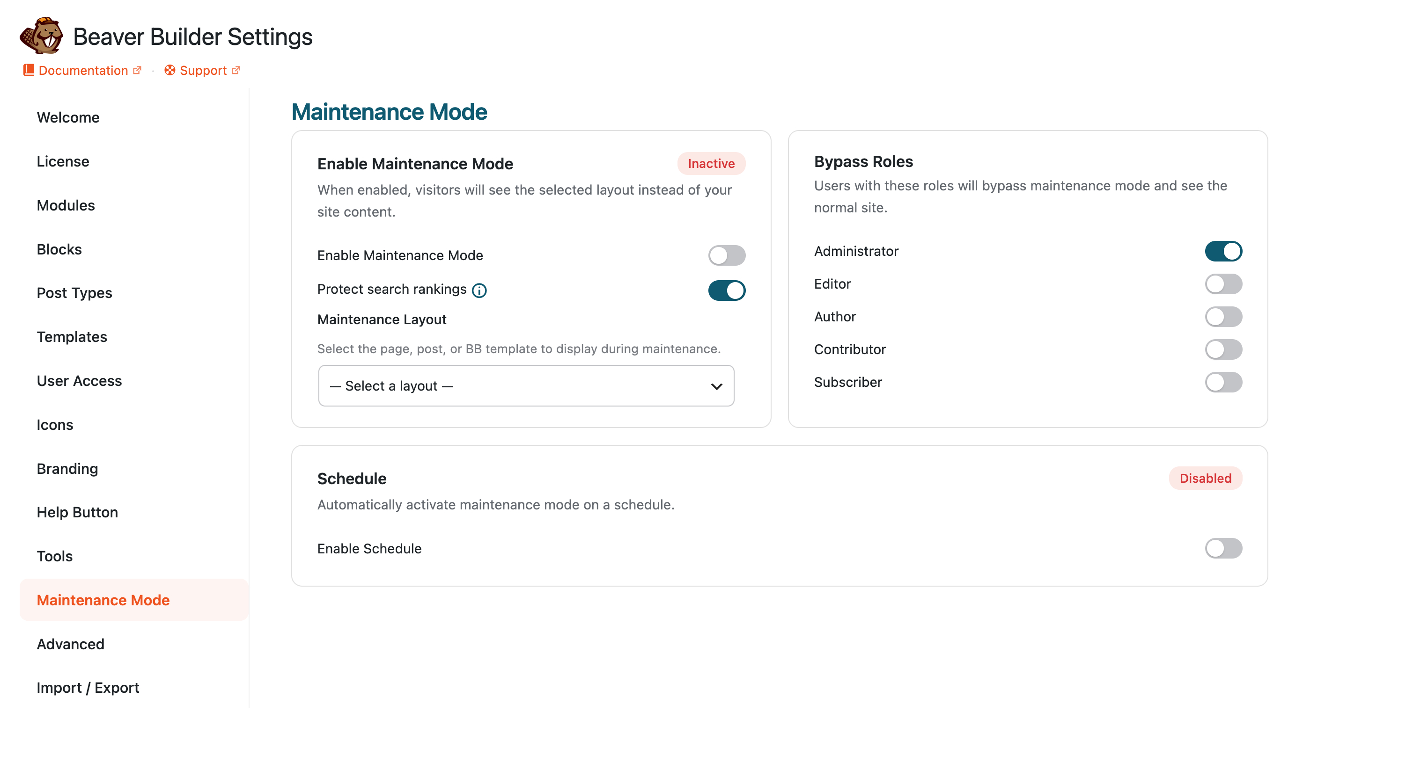Click the Contributor role label
Viewport: 1428px width, 777px height.
(850, 349)
